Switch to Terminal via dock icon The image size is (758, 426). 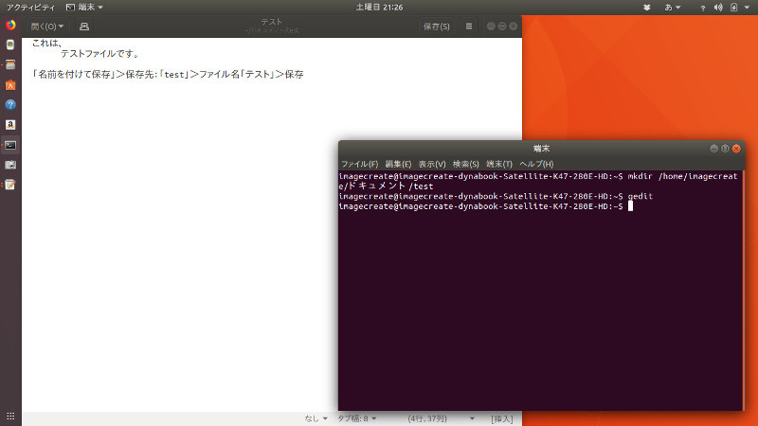click(x=10, y=145)
